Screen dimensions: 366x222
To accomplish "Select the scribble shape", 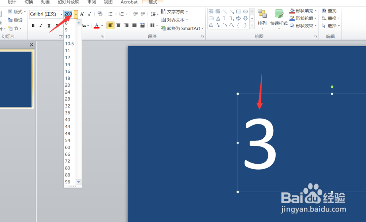I will click(218, 25).
